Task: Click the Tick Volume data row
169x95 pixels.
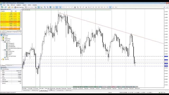Action: (x=11, y=82)
